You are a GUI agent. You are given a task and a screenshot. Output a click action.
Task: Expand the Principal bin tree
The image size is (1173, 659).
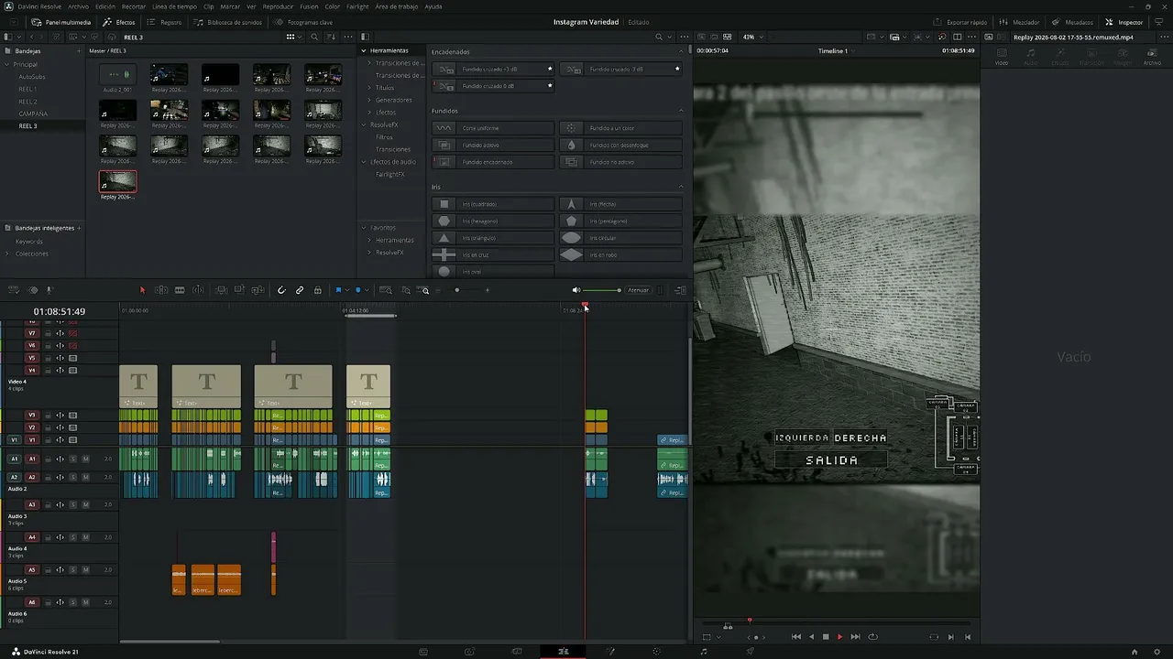6,64
